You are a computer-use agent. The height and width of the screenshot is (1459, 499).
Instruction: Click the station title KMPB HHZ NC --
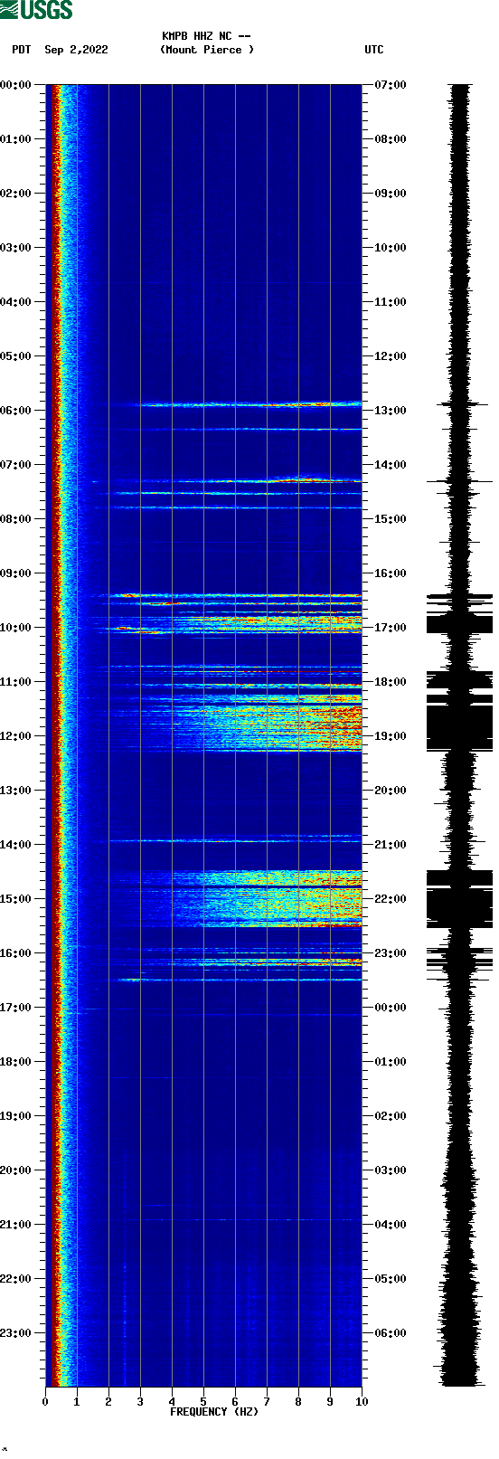point(206,36)
